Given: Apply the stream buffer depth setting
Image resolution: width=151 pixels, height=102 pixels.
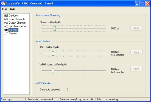Looking at the screenshot, I should (x=136, y=28).
